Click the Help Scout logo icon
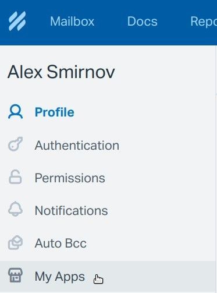The width and height of the screenshot is (217, 293). tap(17, 21)
